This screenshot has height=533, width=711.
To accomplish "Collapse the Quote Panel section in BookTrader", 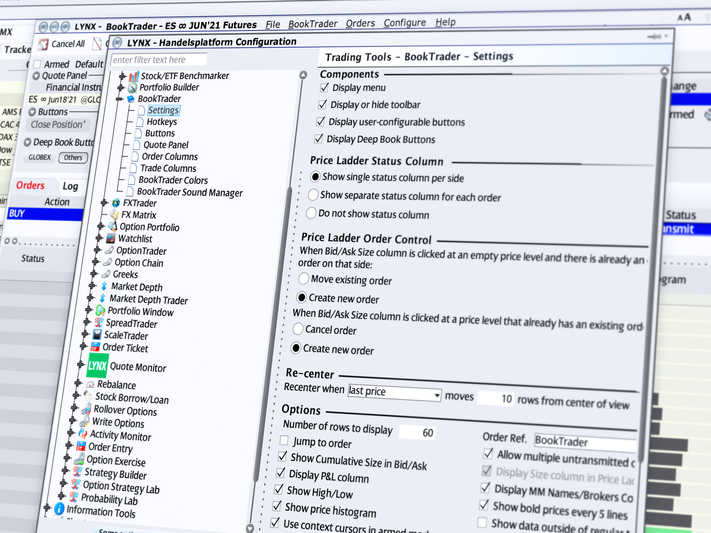I will click(36, 76).
